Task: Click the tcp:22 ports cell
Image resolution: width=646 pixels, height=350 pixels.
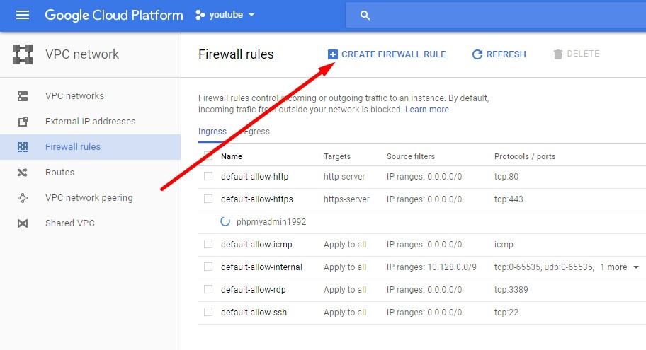Action: coord(506,312)
